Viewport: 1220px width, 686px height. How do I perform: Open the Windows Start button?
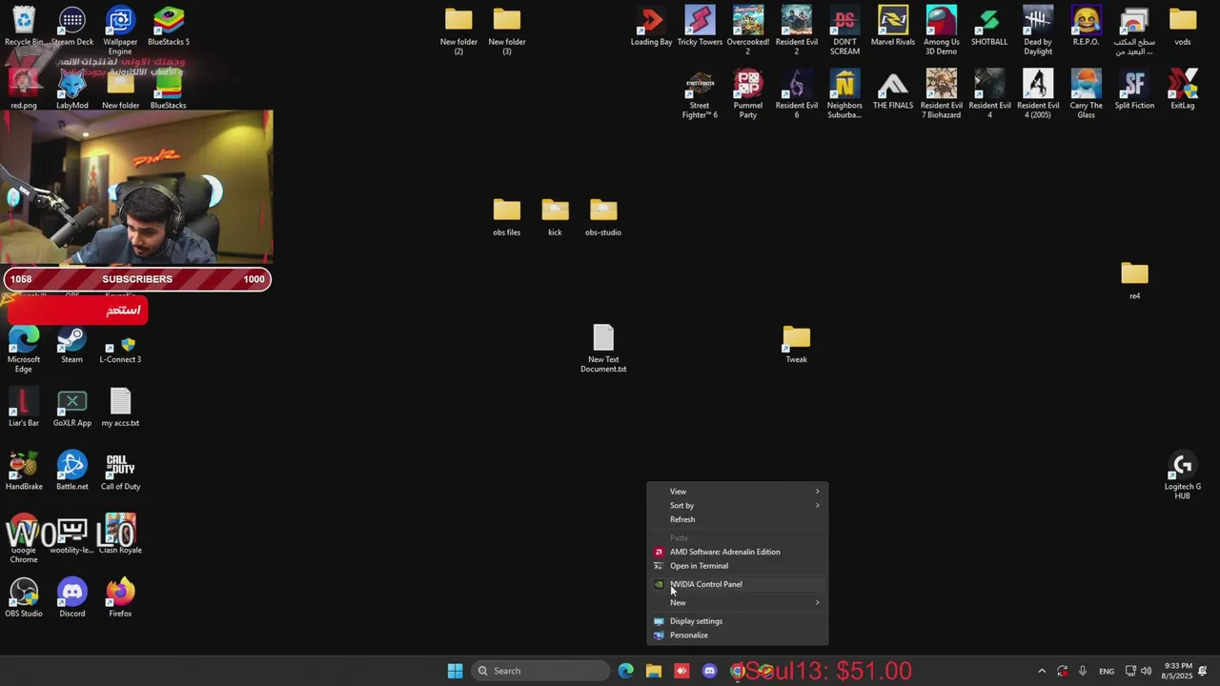pyautogui.click(x=456, y=671)
